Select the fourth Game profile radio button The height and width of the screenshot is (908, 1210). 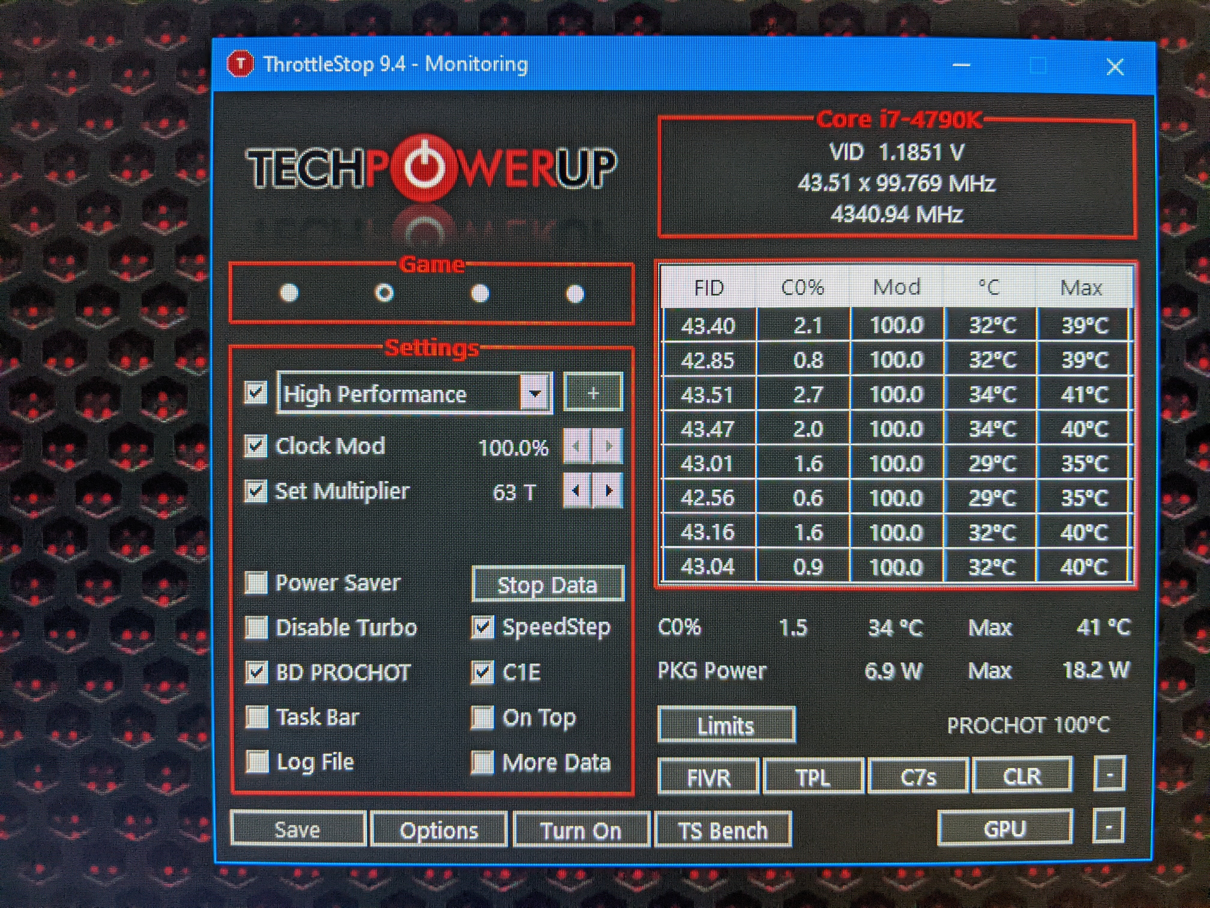575,294
